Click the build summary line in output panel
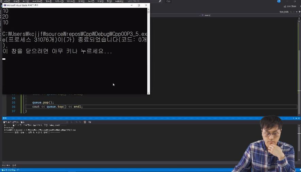The image size is (301, 172). [32, 132]
